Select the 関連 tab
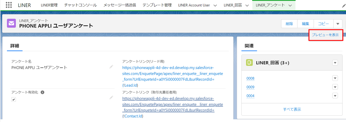This screenshot has height=122, width=346. click(x=249, y=46)
